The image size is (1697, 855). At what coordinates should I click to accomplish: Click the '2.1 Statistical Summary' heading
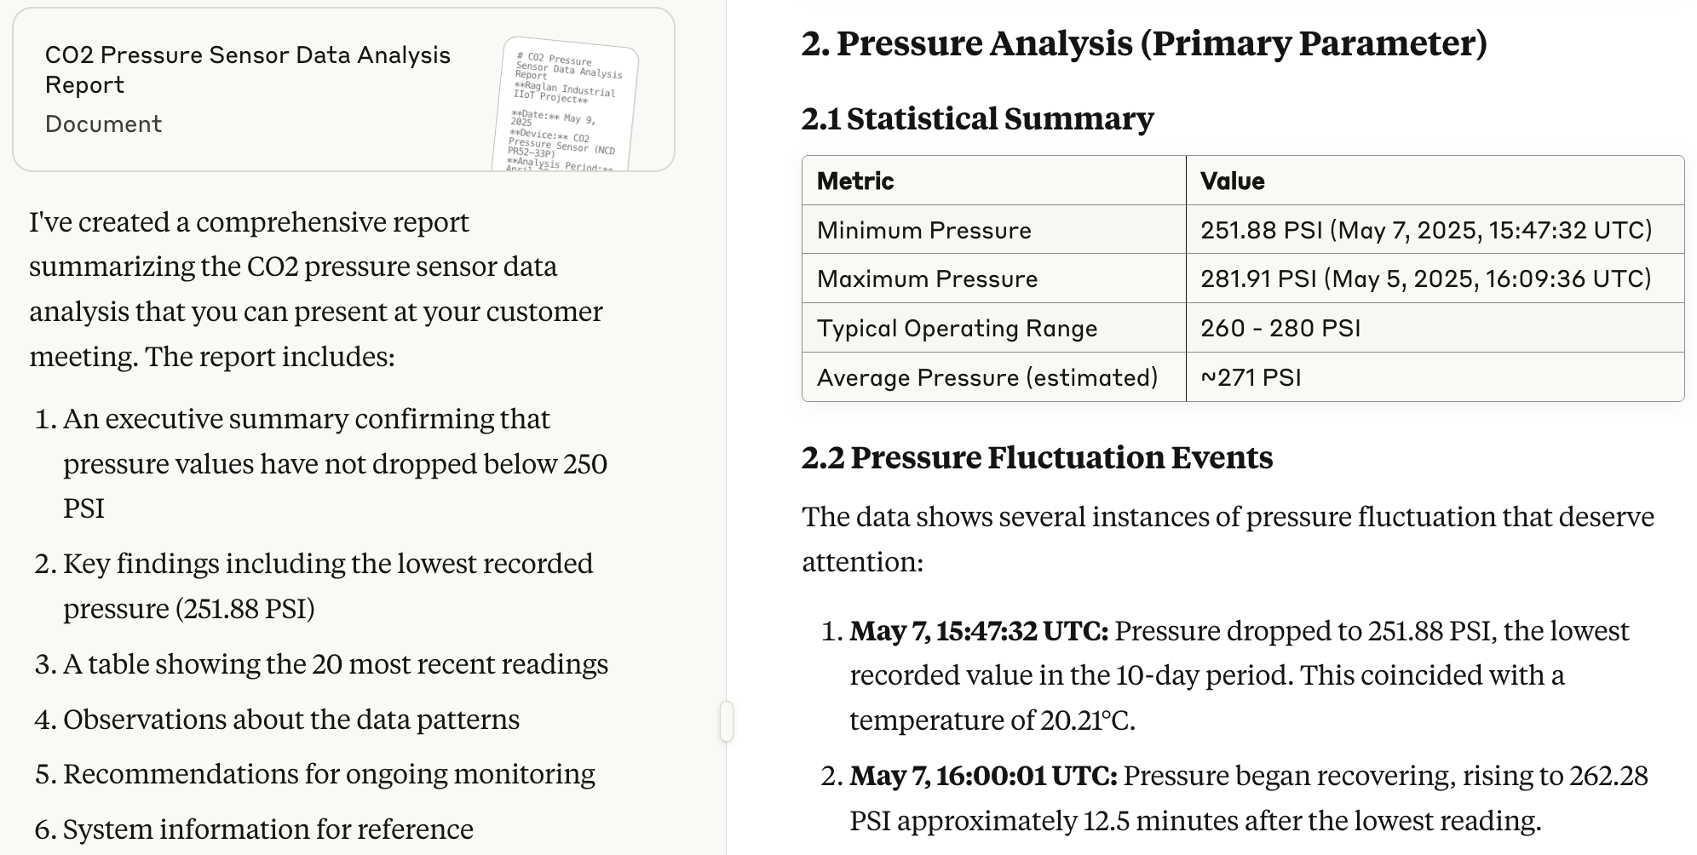(x=977, y=118)
